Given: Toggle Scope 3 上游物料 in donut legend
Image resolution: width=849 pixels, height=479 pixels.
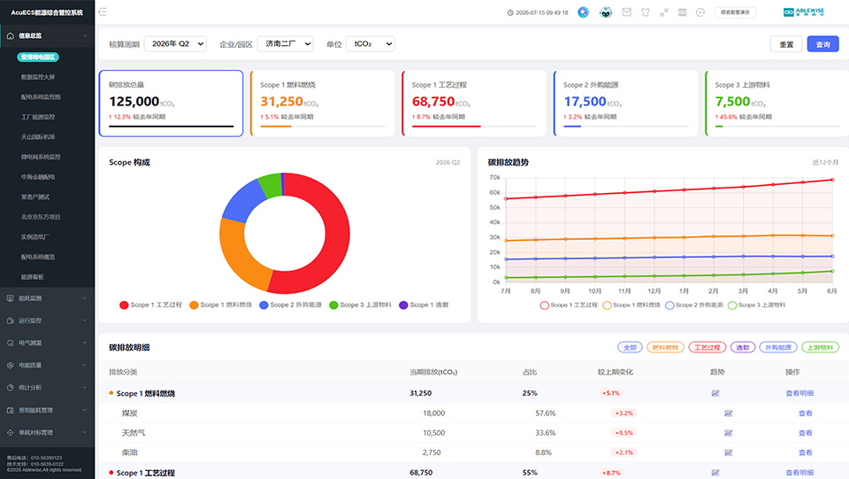Looking at the screenshot, I should [x=361, y=305].
